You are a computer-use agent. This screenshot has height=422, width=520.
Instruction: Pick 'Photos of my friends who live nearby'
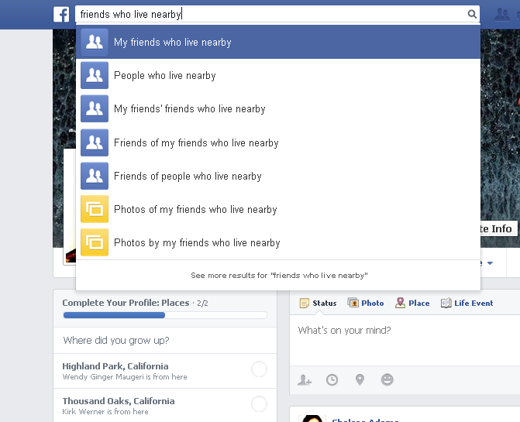click(278, 209)
